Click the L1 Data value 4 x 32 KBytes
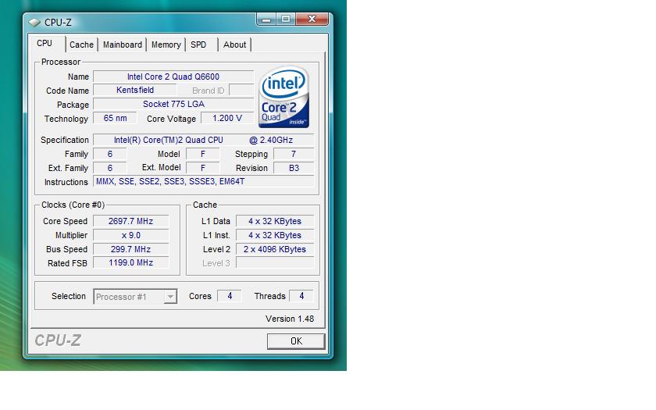Image resolution: width=656 pixels, height=410 pixels. tap(275, 221)
